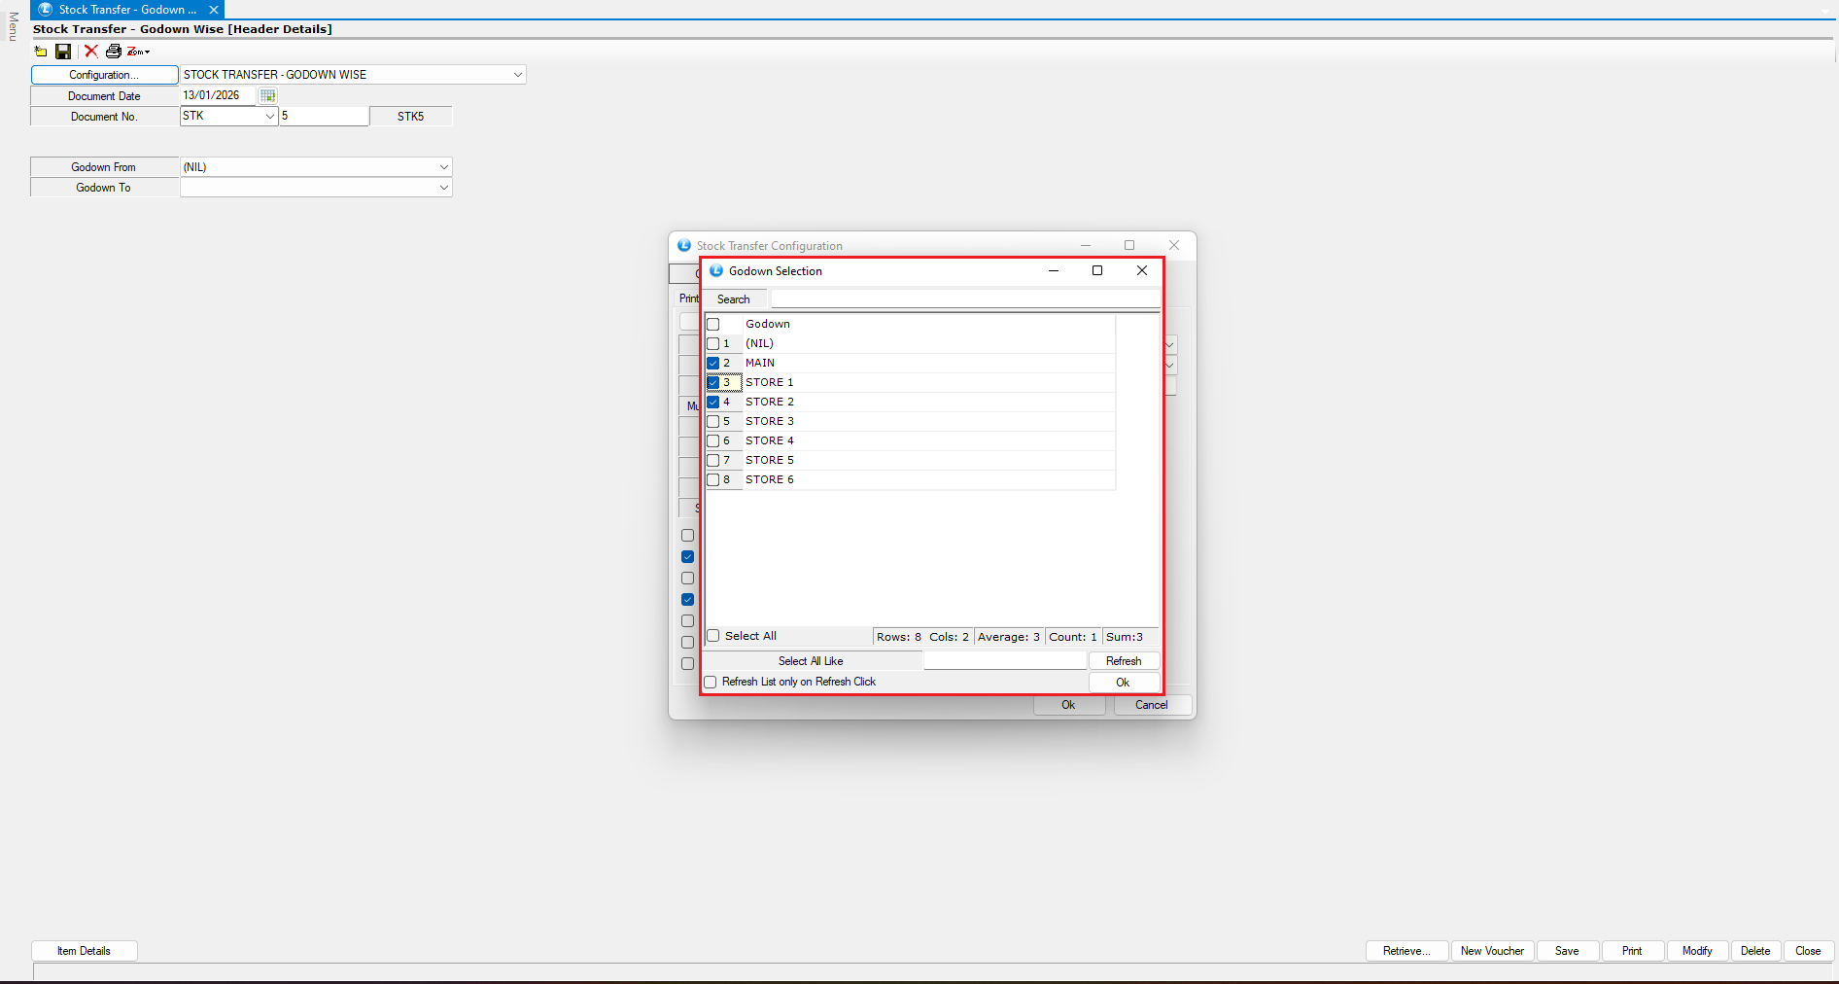
Task: Open the Zoom toolbar dropdown icon
Action: 138,52
